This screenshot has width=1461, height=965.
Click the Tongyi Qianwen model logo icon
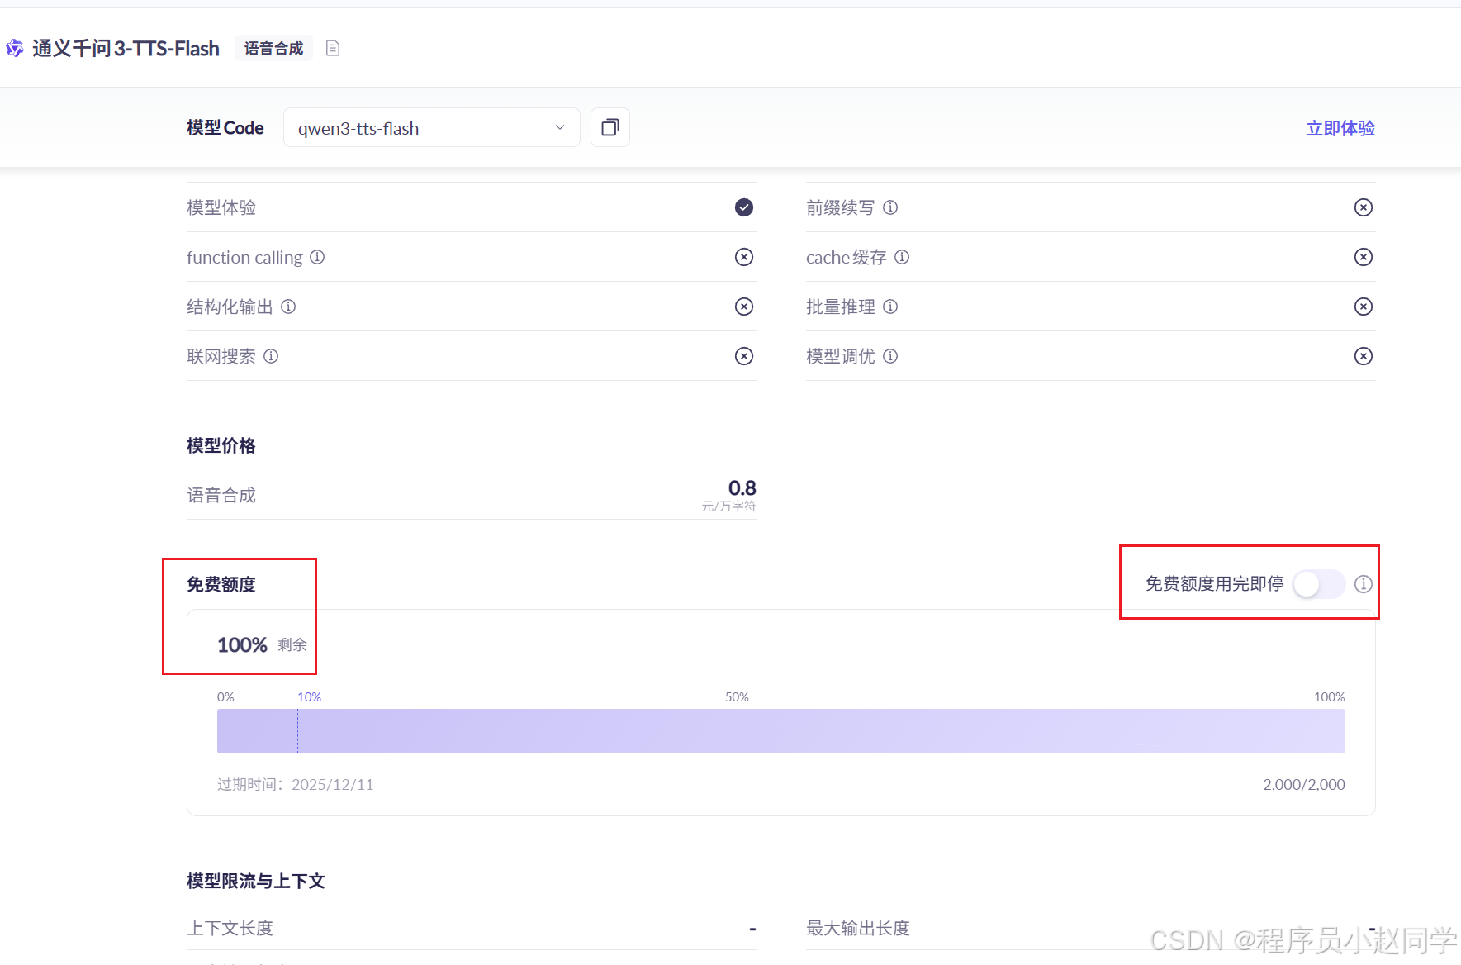click(x=14, y=48)
